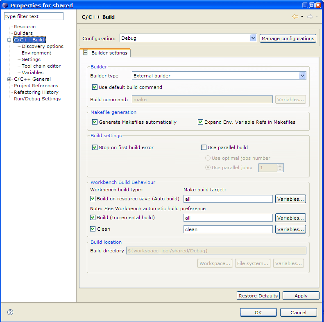Select C/C++ General tree item
The image size is (324, 322).
pyautogui.click(x=32, y=79)
